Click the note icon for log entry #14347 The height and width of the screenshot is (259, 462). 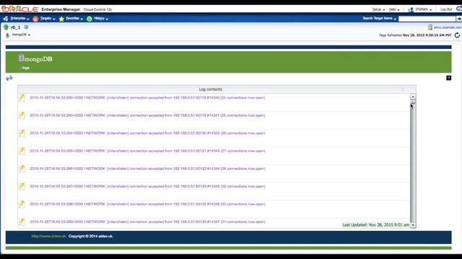click(x=22, y=222)
